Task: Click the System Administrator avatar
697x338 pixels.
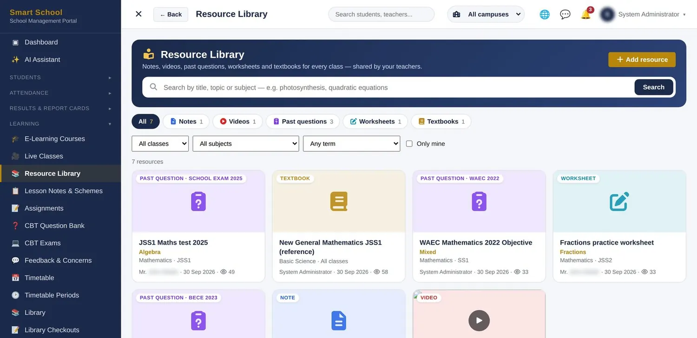Action: pyautogui.click(x=607, y=14)
